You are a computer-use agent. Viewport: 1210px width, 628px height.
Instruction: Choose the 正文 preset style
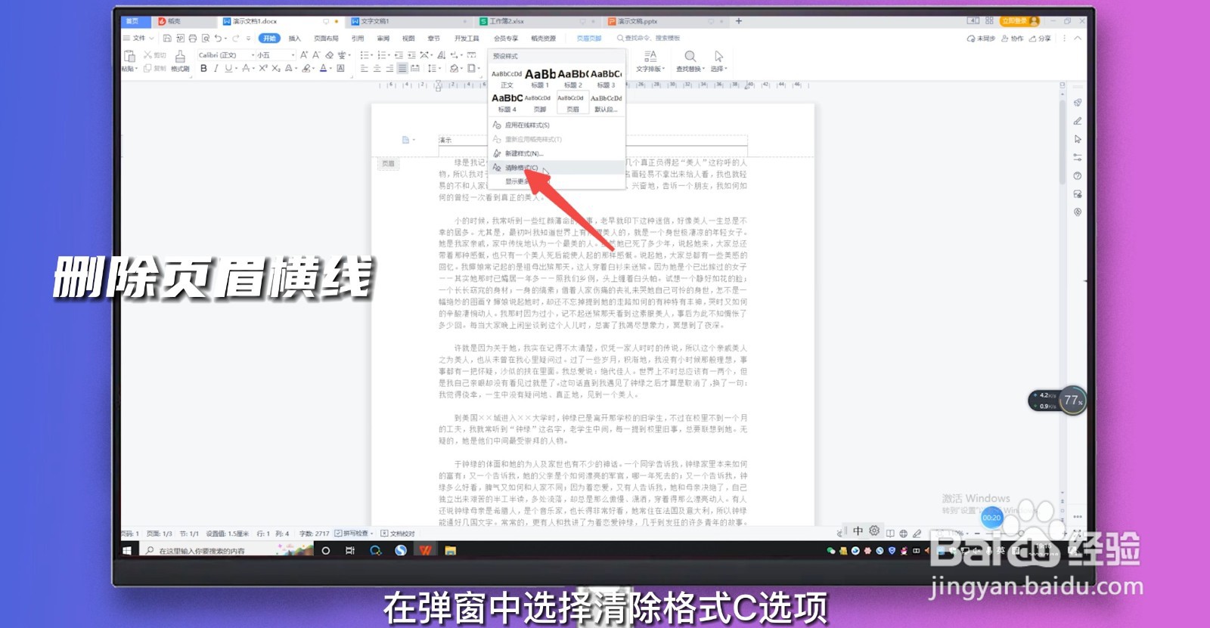[507, 78]
